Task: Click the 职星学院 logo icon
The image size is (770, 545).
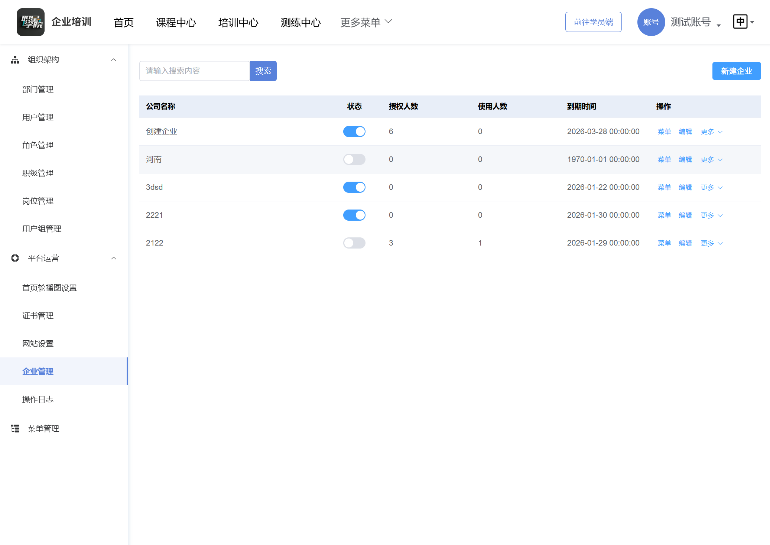Action: point(30,22)
